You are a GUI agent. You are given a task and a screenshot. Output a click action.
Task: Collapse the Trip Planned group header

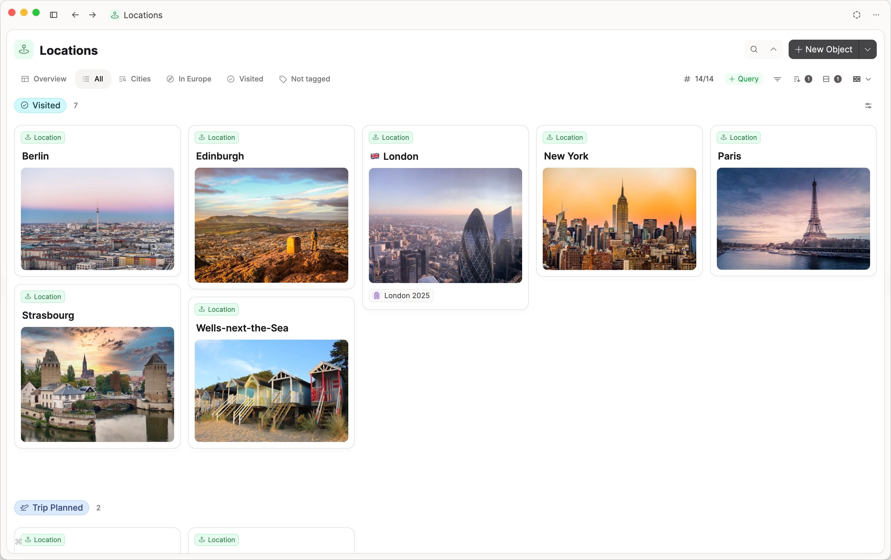(x=51, y=507)
